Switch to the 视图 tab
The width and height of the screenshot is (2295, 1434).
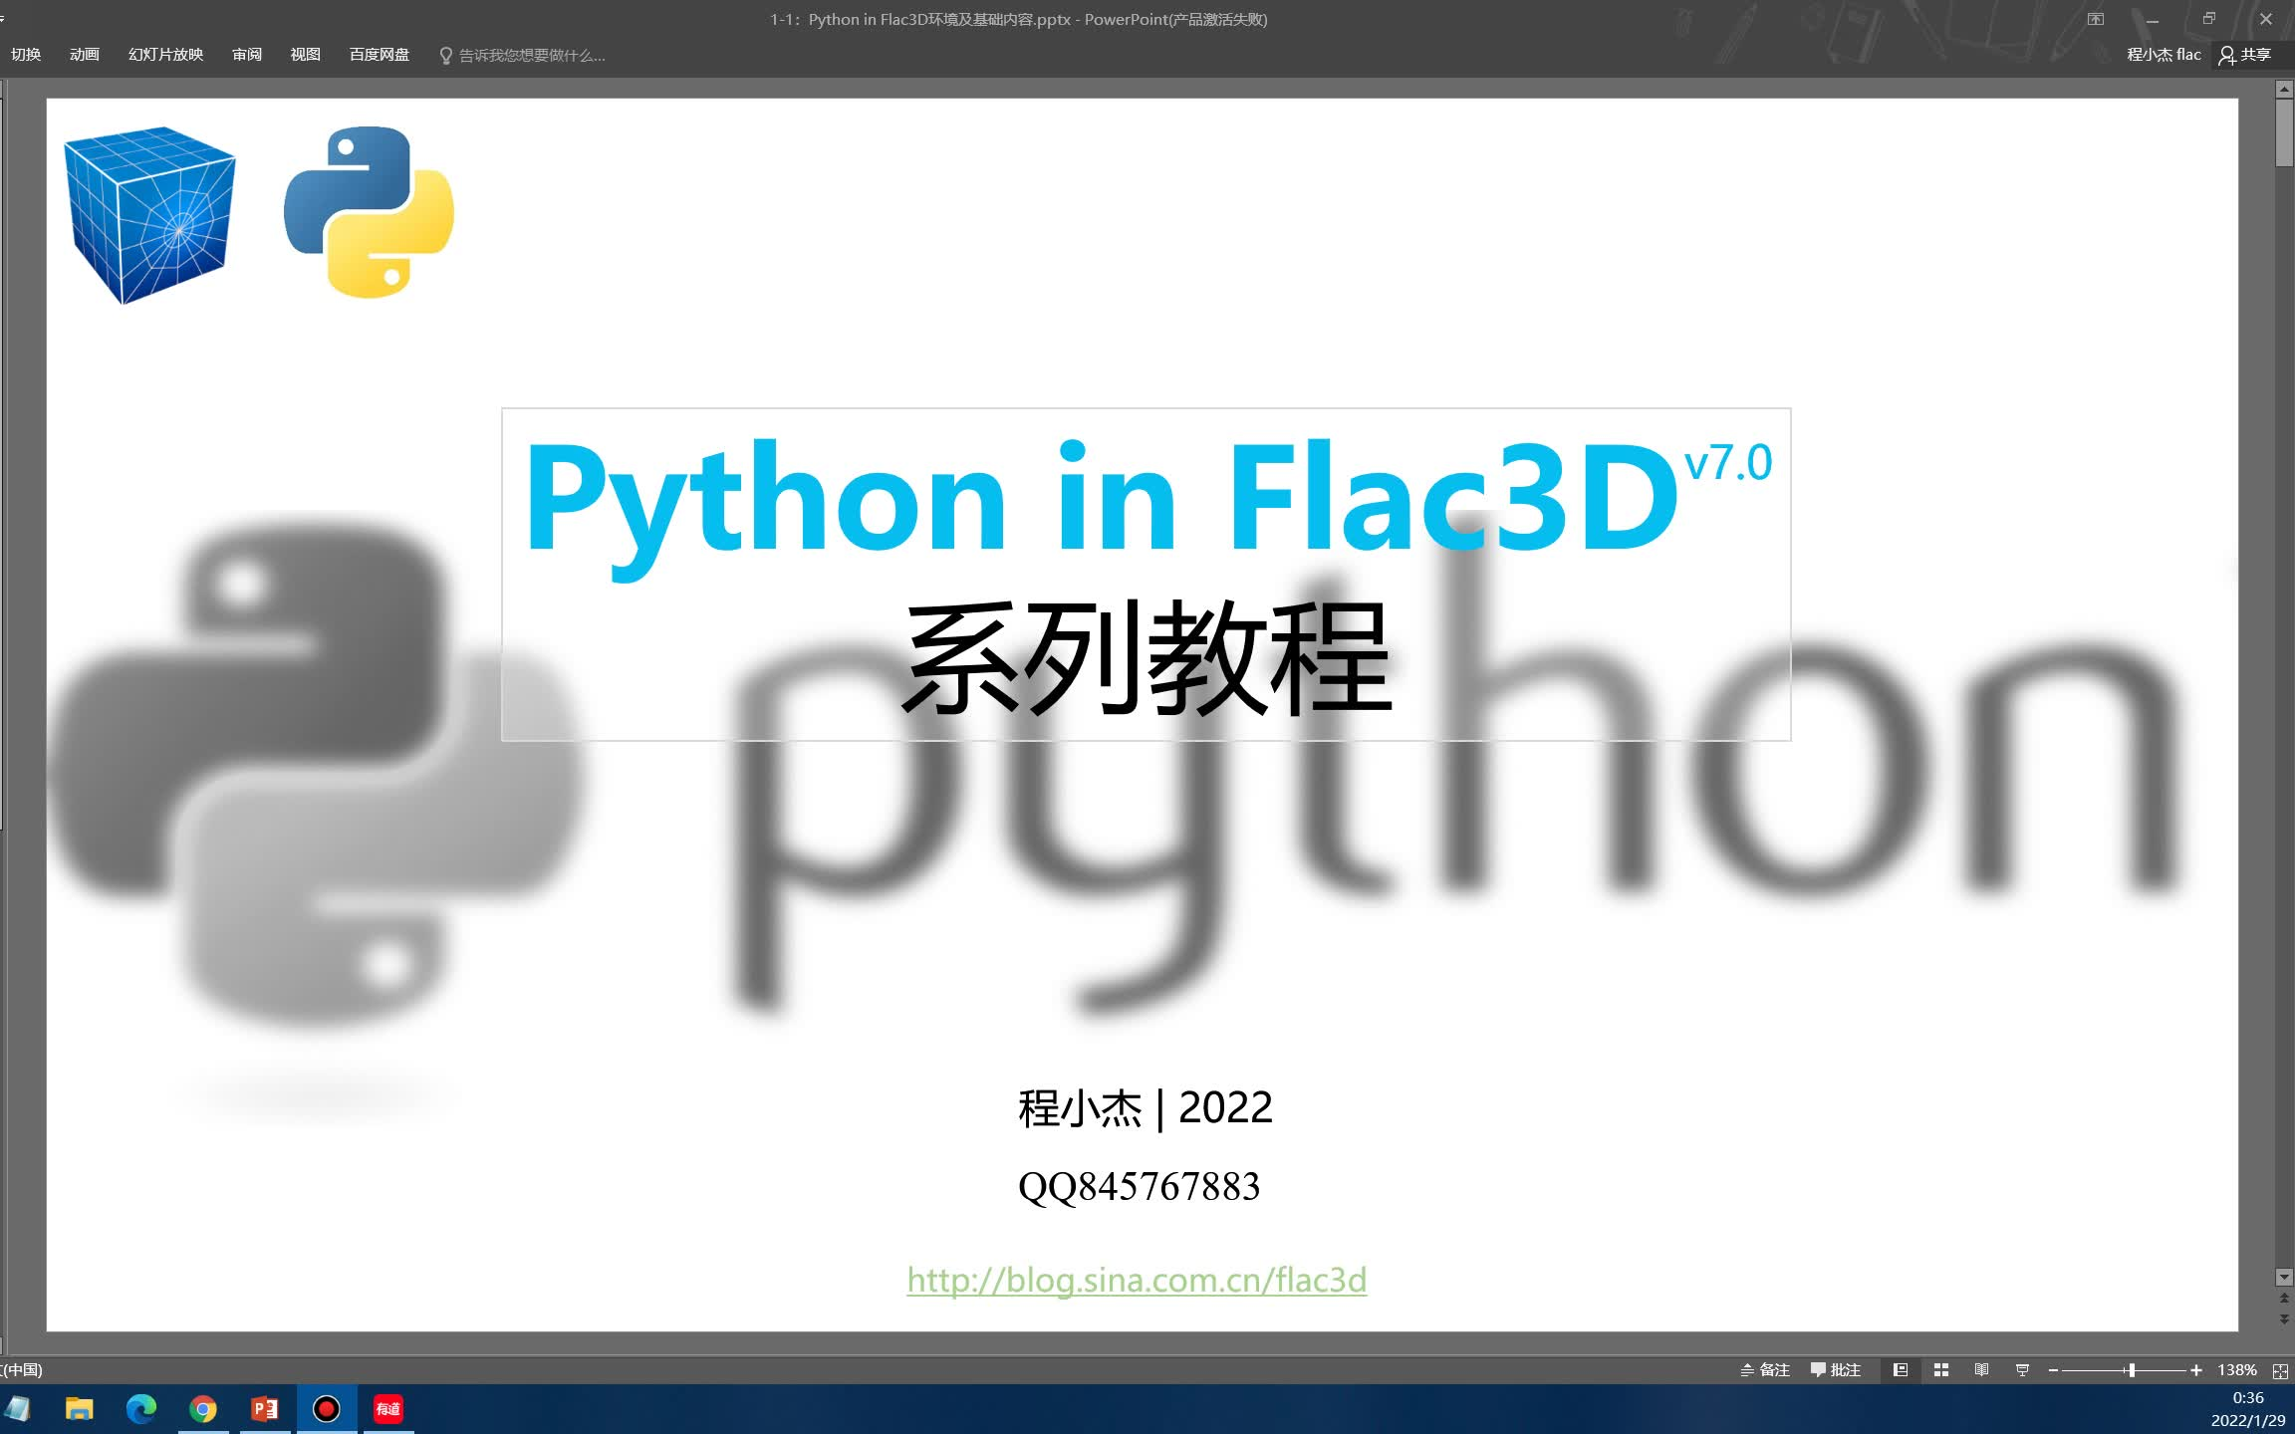(305, 55)
